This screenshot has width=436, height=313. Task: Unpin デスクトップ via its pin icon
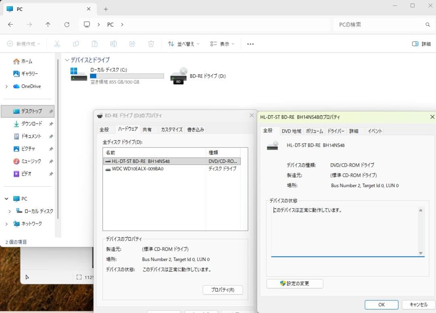pos(51,111)
